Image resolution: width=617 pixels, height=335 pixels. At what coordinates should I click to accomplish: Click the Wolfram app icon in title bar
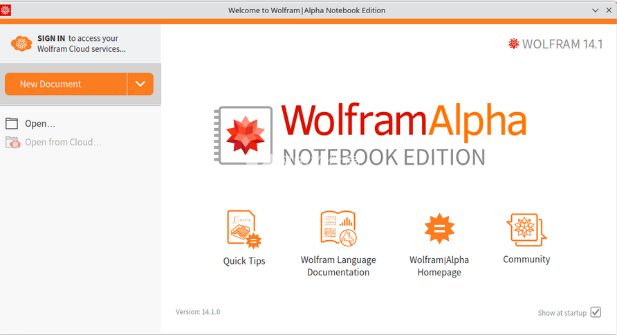(x=6, y=10)
